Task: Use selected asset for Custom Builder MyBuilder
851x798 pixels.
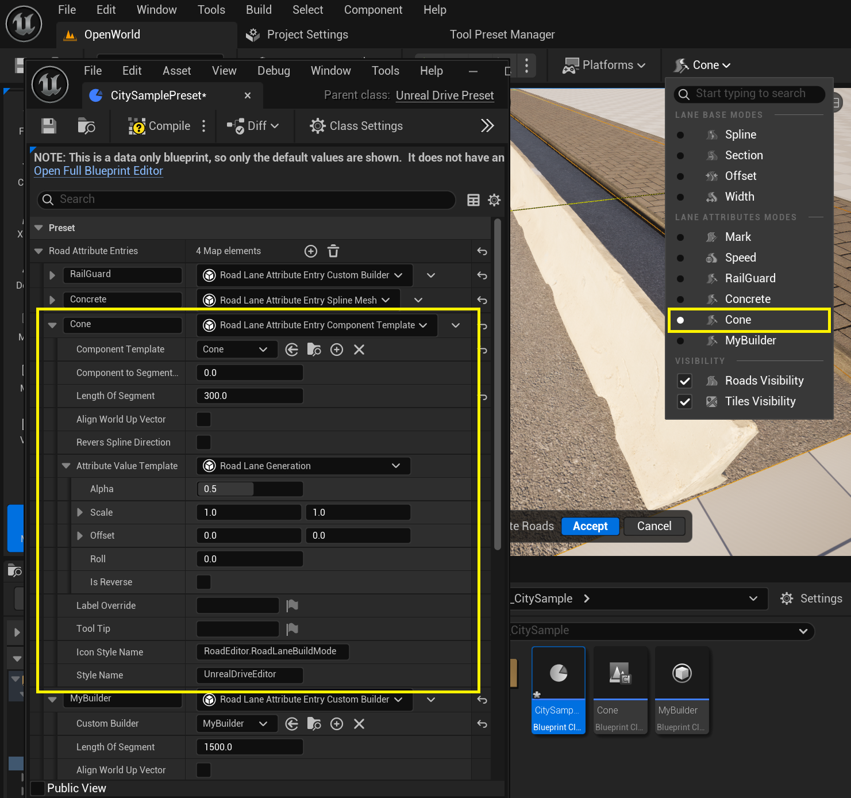Action: pyautogui.click(x=292, y=724)
